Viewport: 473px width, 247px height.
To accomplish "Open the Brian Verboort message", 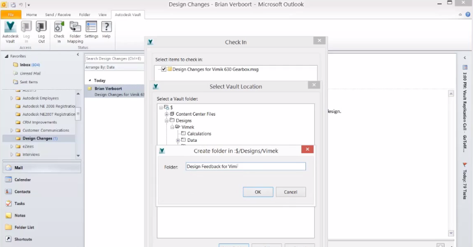I will (x=115, y=91).
